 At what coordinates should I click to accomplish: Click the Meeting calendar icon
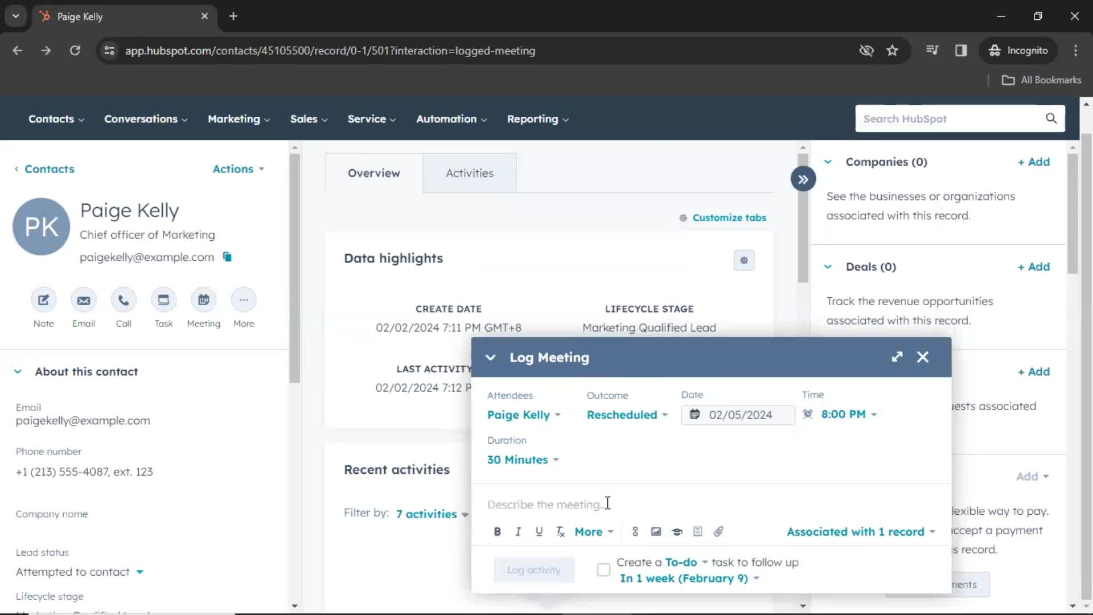203,300
